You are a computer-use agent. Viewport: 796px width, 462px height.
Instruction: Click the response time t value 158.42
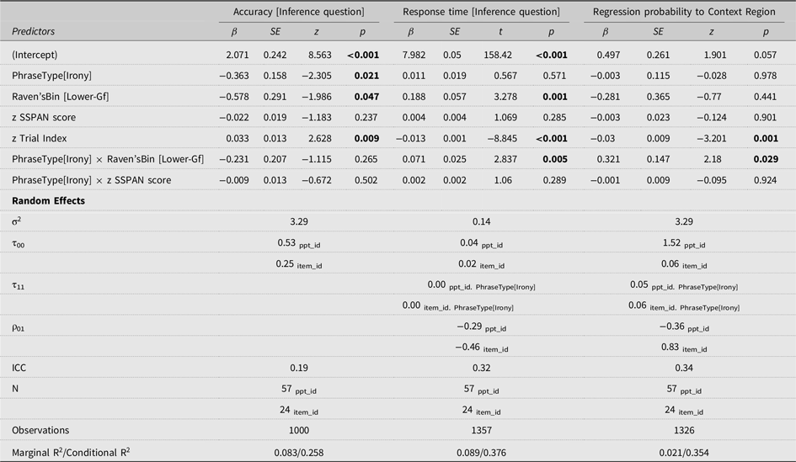[498, 55]
